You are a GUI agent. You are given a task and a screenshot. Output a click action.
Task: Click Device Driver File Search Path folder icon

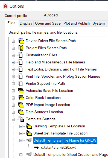pos(21,41)
